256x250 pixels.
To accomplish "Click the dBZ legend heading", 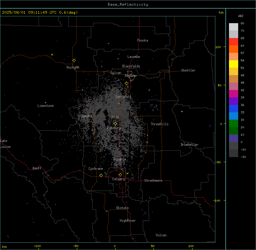I will coord(241,16).
